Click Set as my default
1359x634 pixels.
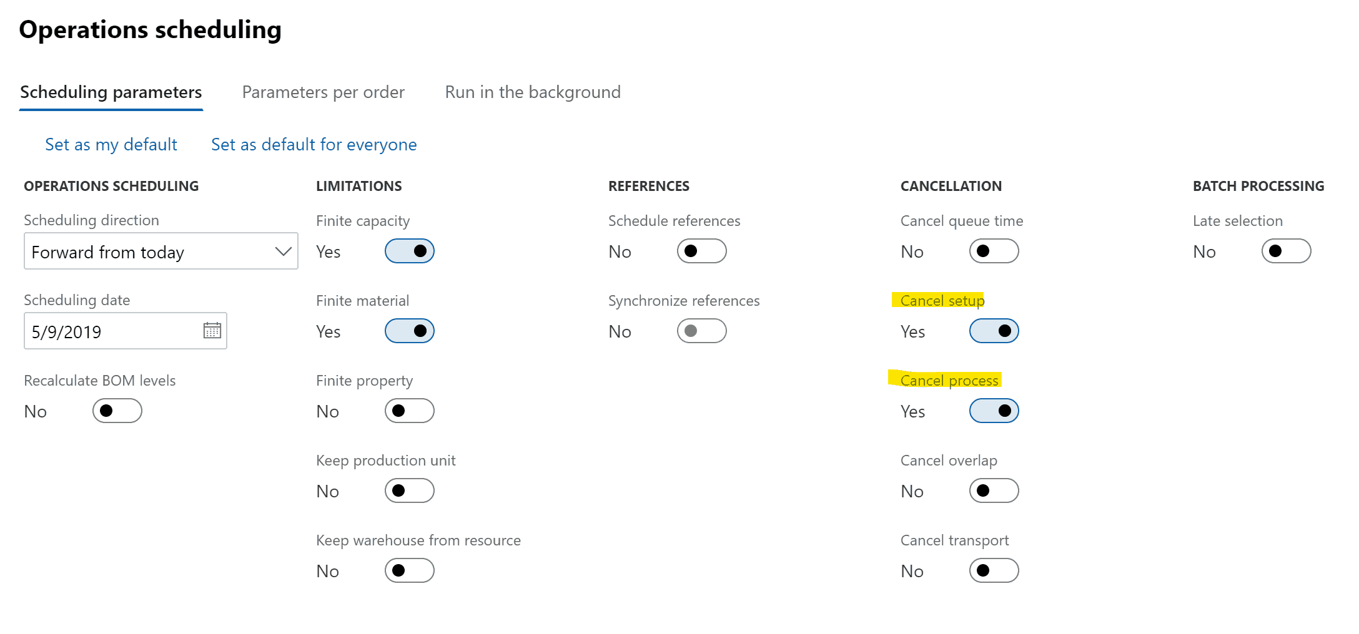(x=111, y=145)
